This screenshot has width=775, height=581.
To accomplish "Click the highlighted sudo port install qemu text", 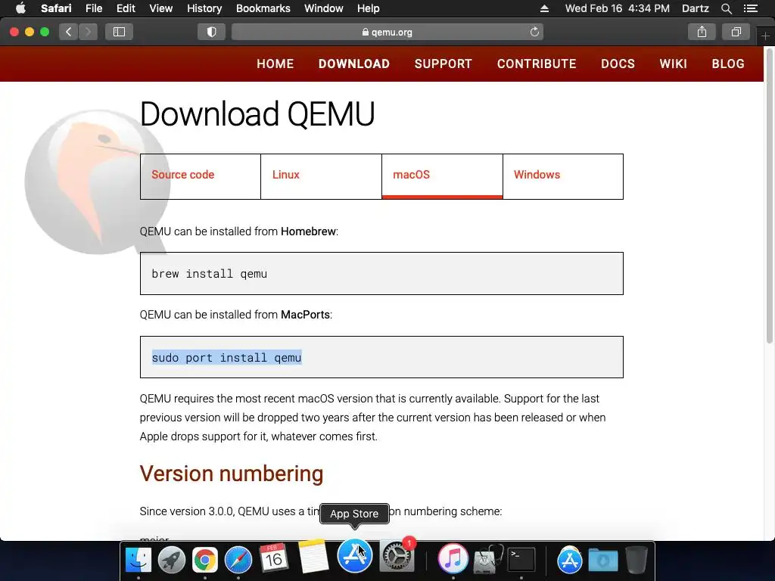I will point(226,357).
